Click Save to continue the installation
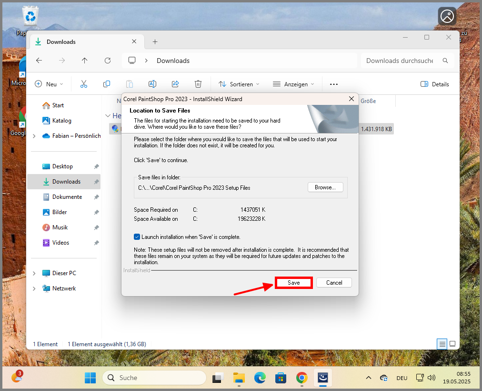Viewport: 482px width, 391px height. click(293, 282)
